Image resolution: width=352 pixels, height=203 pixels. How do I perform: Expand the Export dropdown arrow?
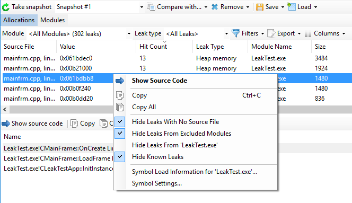[x=299, y=34]
